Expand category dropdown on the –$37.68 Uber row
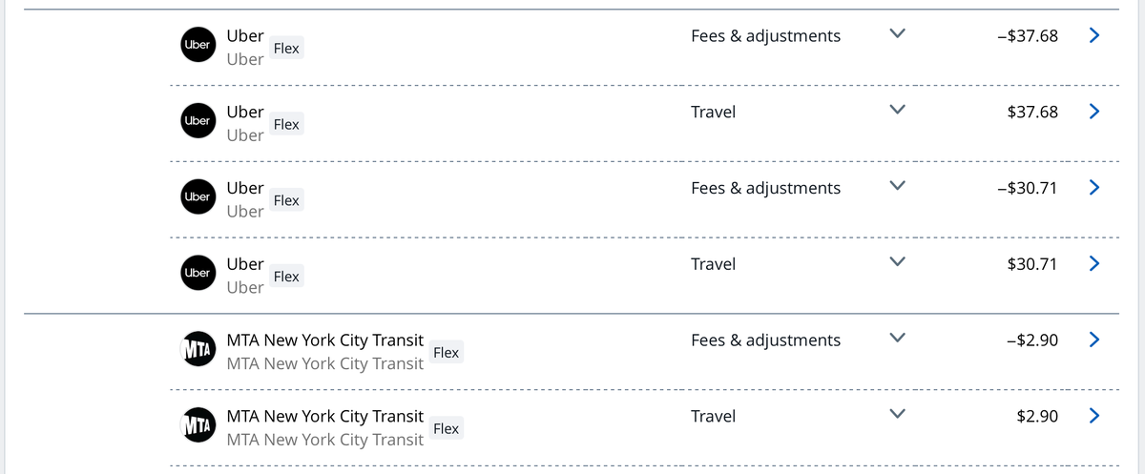1145x474 pixels. (896, 34)
